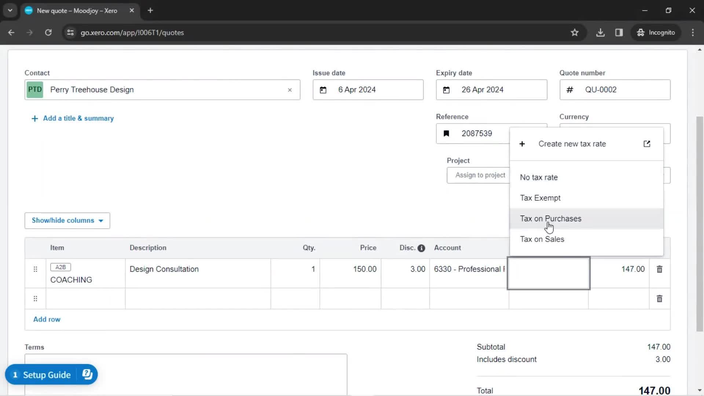Viewport: 704px width, 396px height.
Task: Click the 6330 - Professional account cell
Action: [x=469, y=274]
